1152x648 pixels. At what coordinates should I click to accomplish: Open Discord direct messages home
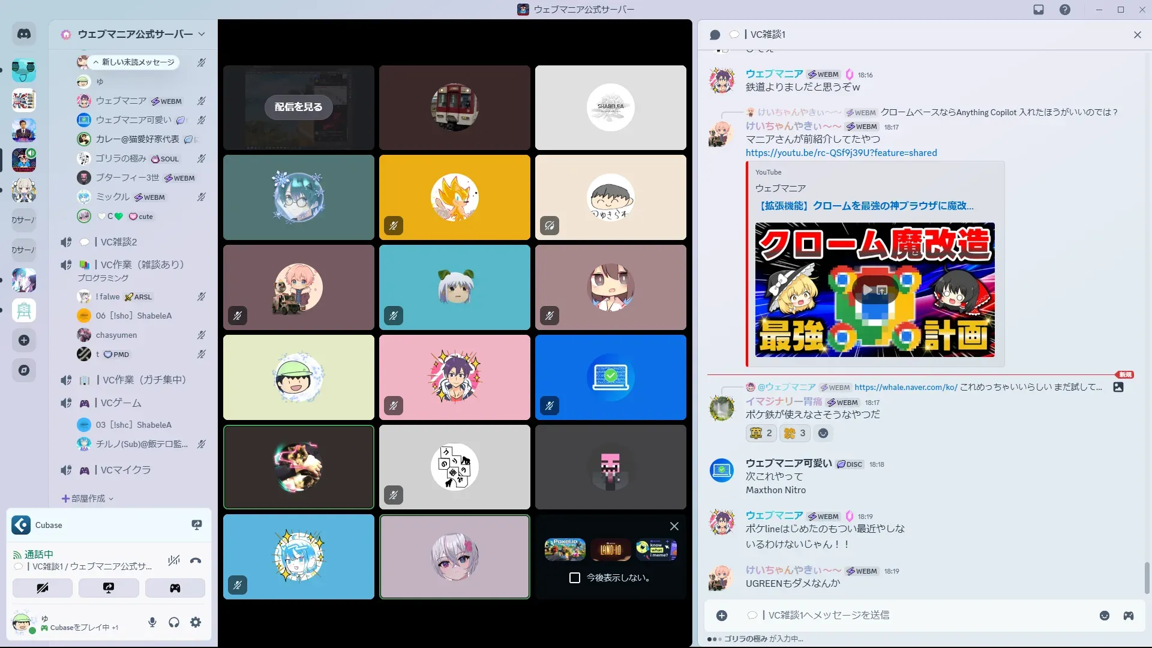24,34
